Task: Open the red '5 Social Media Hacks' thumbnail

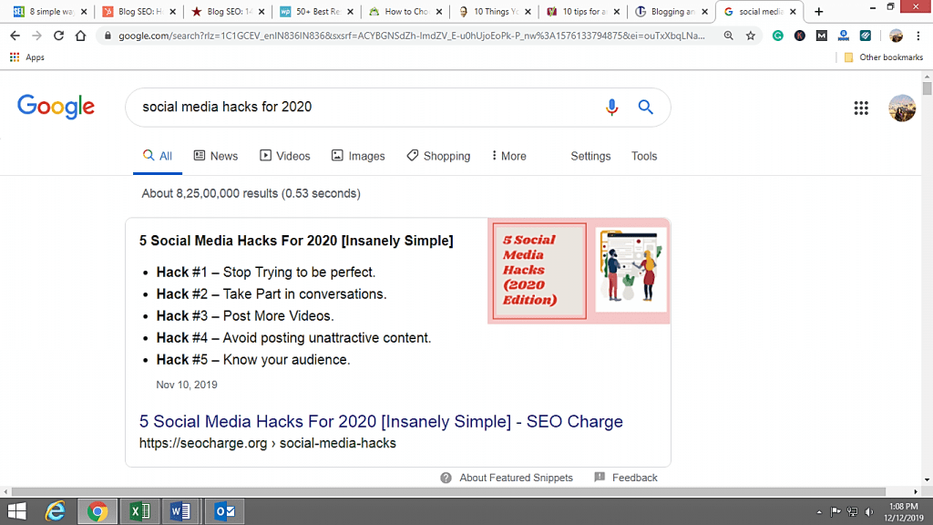Action: coord(539,271)
